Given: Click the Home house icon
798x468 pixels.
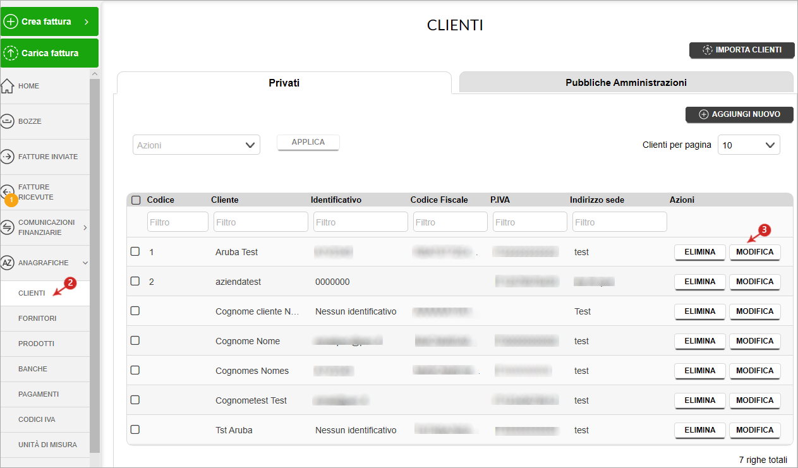Looking at the screenshot, I should click(7, 86).
